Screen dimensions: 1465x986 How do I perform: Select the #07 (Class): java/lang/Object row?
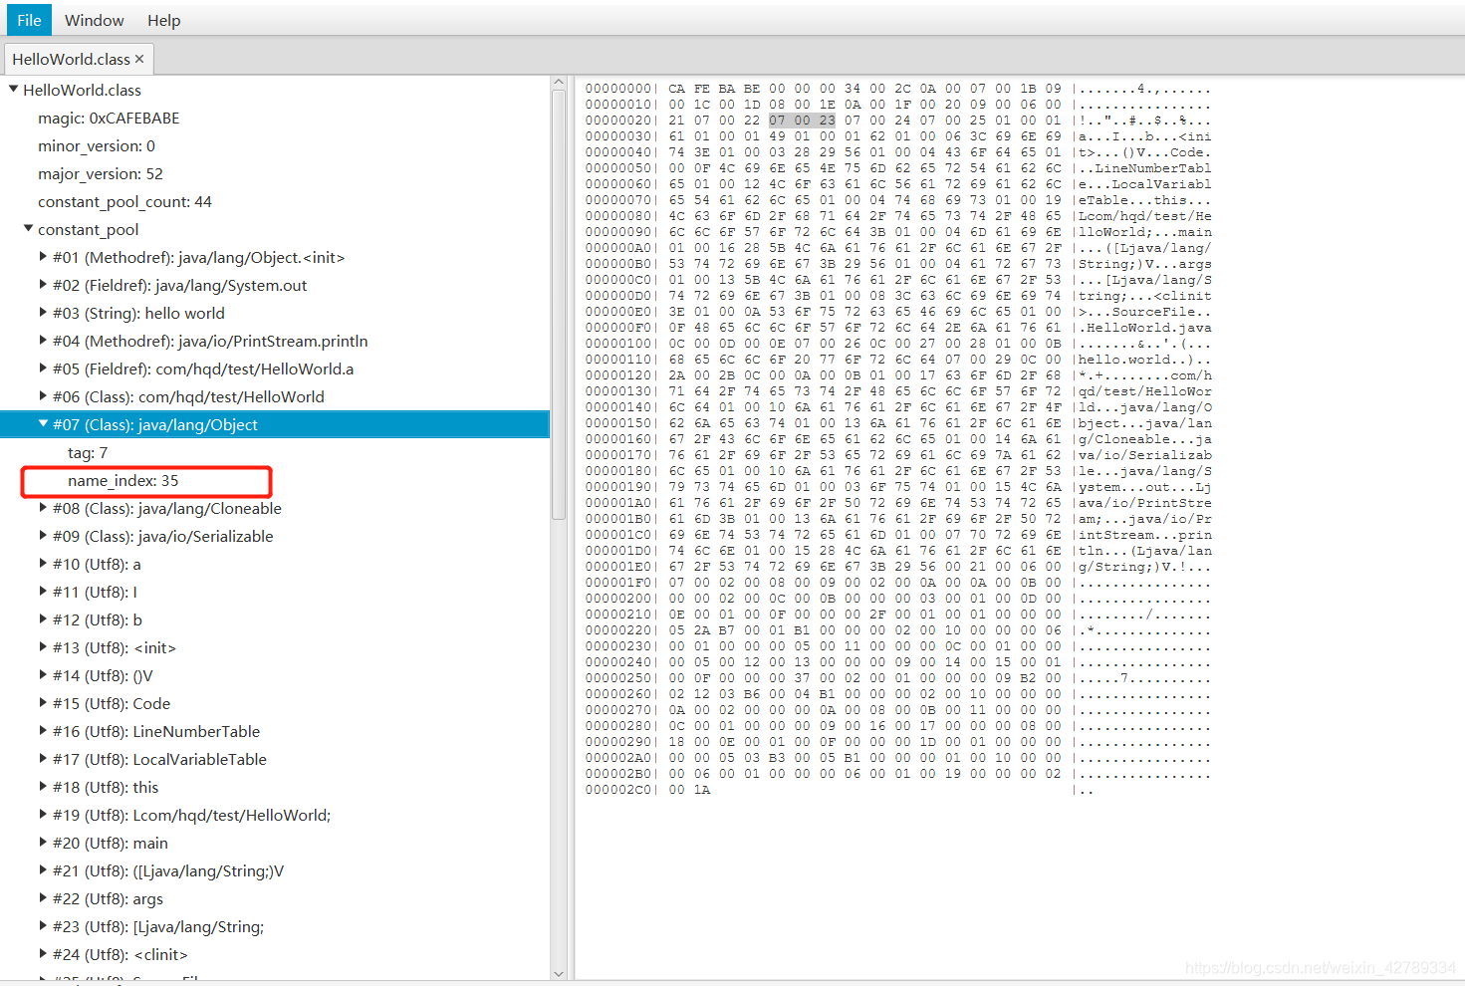(275, 424)
